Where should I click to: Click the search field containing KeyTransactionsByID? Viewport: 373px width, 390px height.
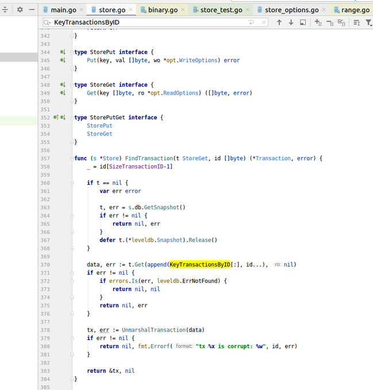click(x=155, y=22)
